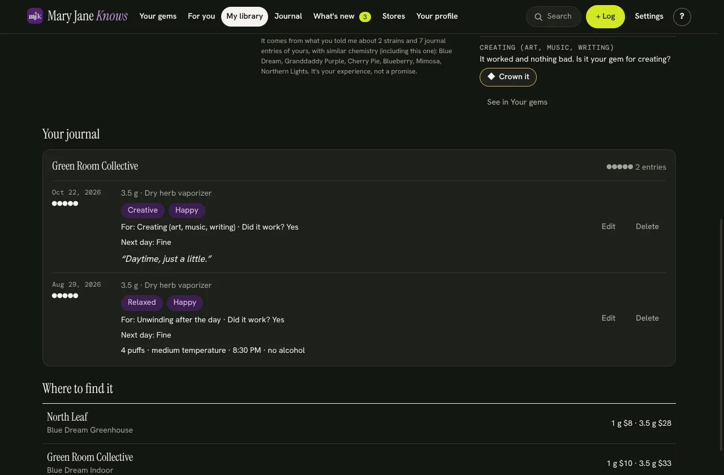724x475 pixels.
Task: Click the "Your journal" heading
Action: pos(71,134)
